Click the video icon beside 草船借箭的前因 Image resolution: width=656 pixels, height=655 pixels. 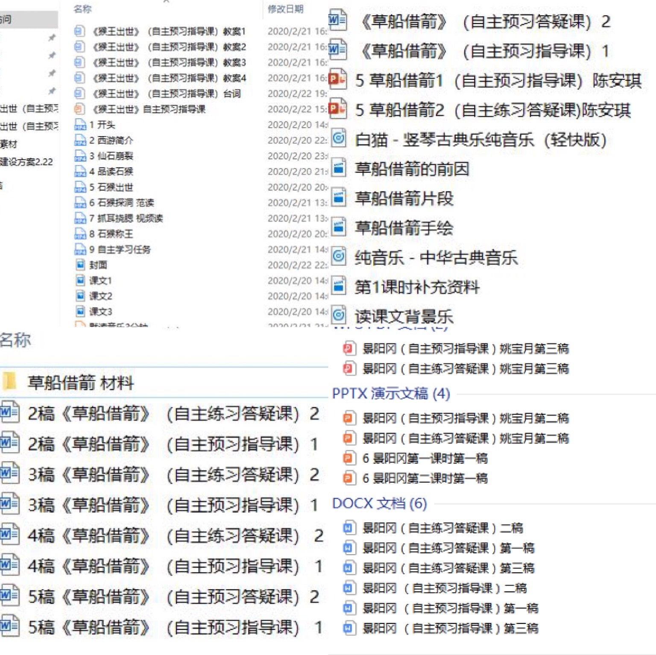tap(338, 168)
